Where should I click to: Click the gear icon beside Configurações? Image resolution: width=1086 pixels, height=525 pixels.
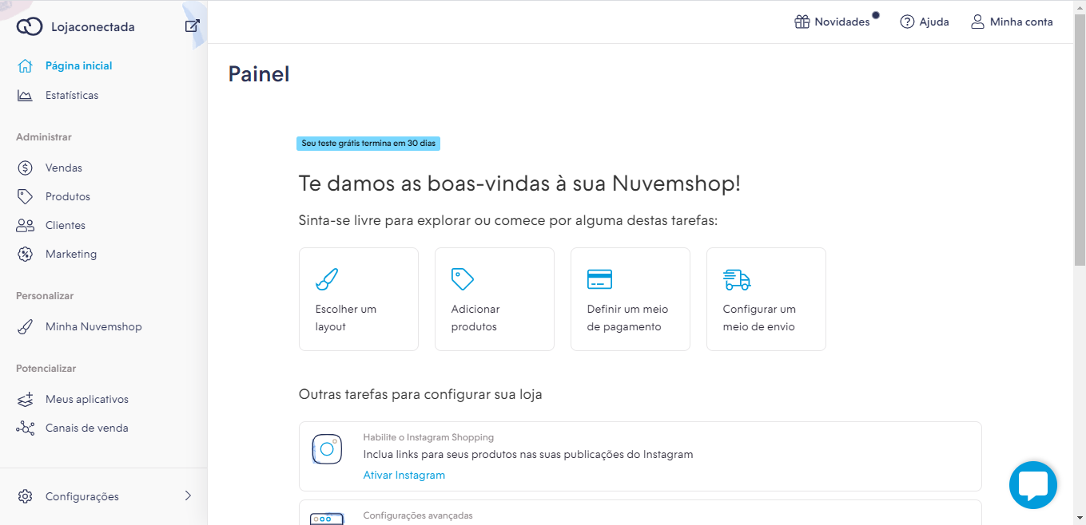point(25,496)
